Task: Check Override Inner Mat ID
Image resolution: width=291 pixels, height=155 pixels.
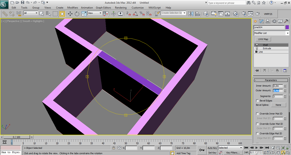Action: click(x=257, y=114)
